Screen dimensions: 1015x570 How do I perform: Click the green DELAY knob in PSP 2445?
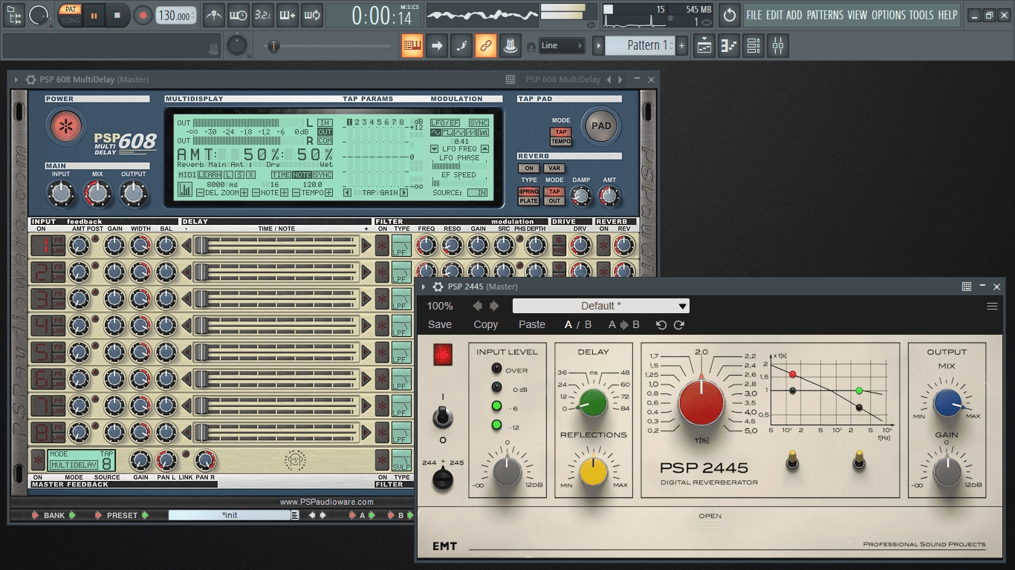click(592, 403)
